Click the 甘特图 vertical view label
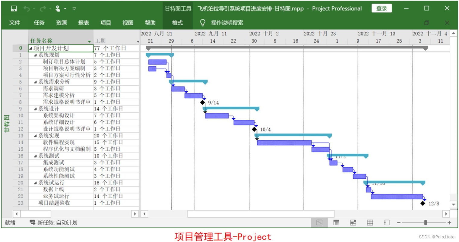459x242 pixels. [x=7, y=123]
